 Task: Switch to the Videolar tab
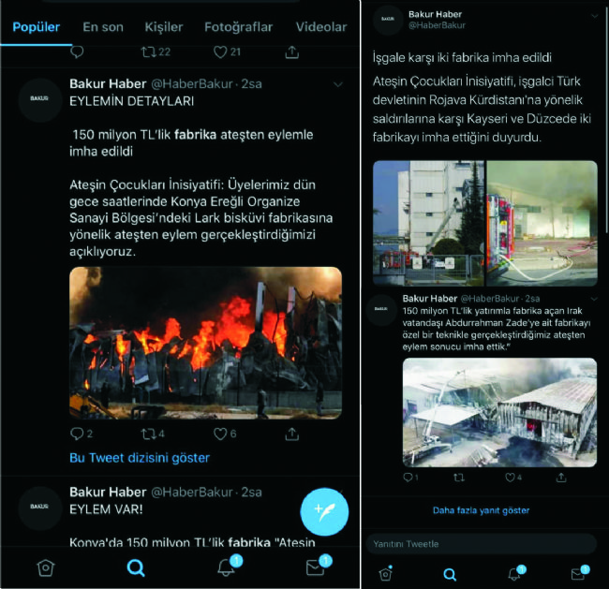tap(321, 27)
